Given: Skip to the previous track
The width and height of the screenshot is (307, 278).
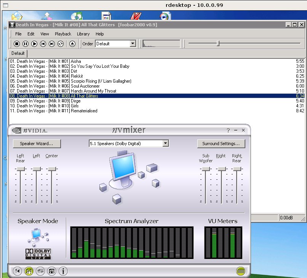Looking at the screenshot, I should (43, 44).
